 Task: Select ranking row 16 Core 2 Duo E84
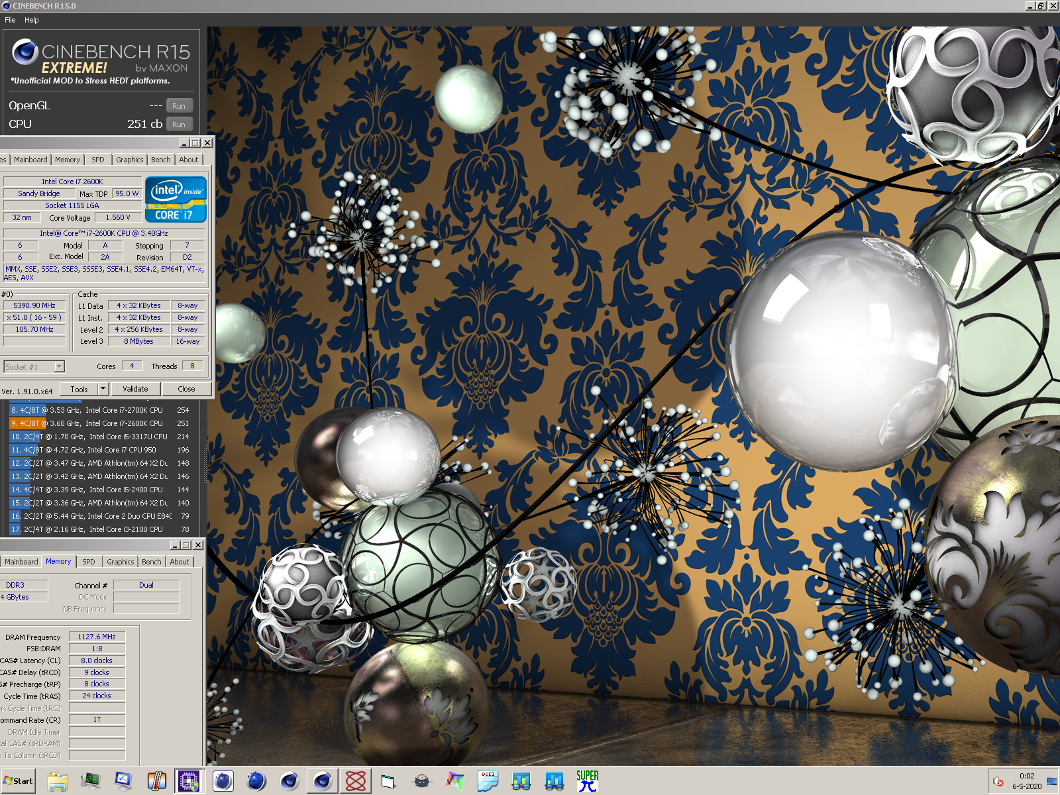coord(101,516)
